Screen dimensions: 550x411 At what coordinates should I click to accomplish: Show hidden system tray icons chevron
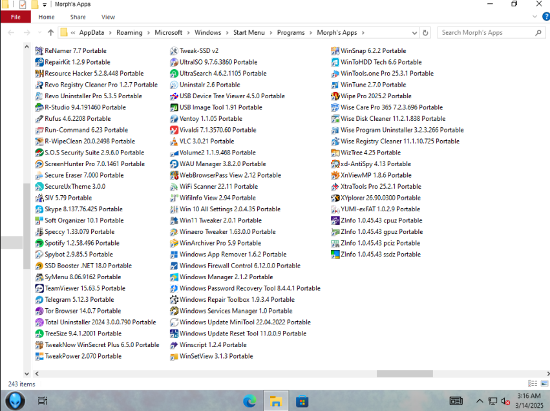pyautogui.click(x=480, y=401)
